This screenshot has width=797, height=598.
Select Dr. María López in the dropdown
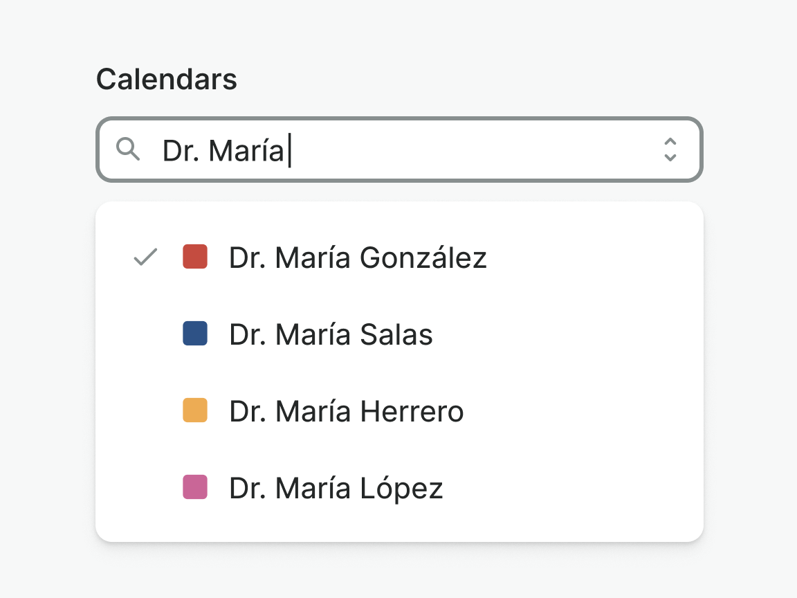tap(336, 488)
